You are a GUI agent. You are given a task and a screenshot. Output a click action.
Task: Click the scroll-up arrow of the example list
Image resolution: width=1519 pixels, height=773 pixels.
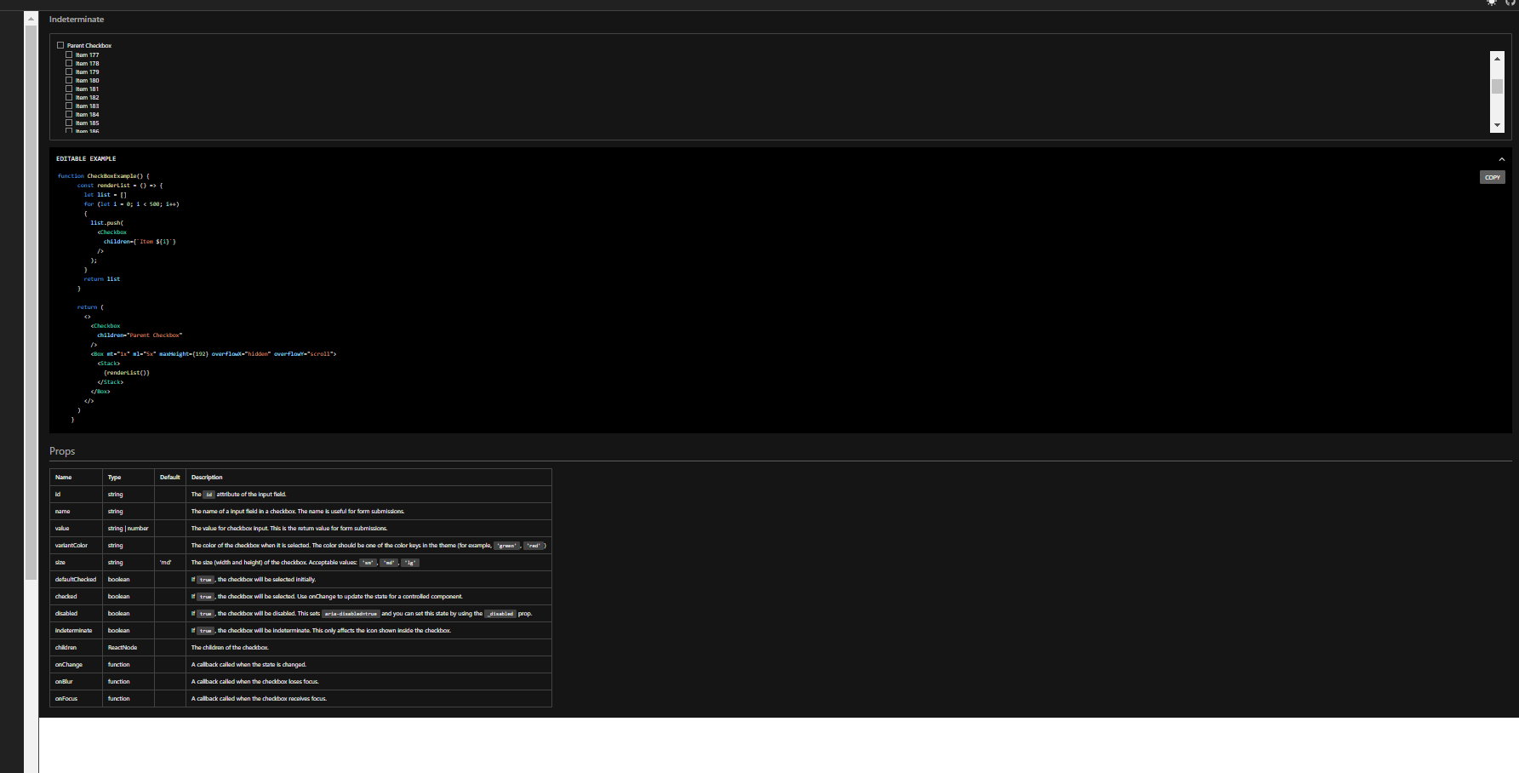1497,58
